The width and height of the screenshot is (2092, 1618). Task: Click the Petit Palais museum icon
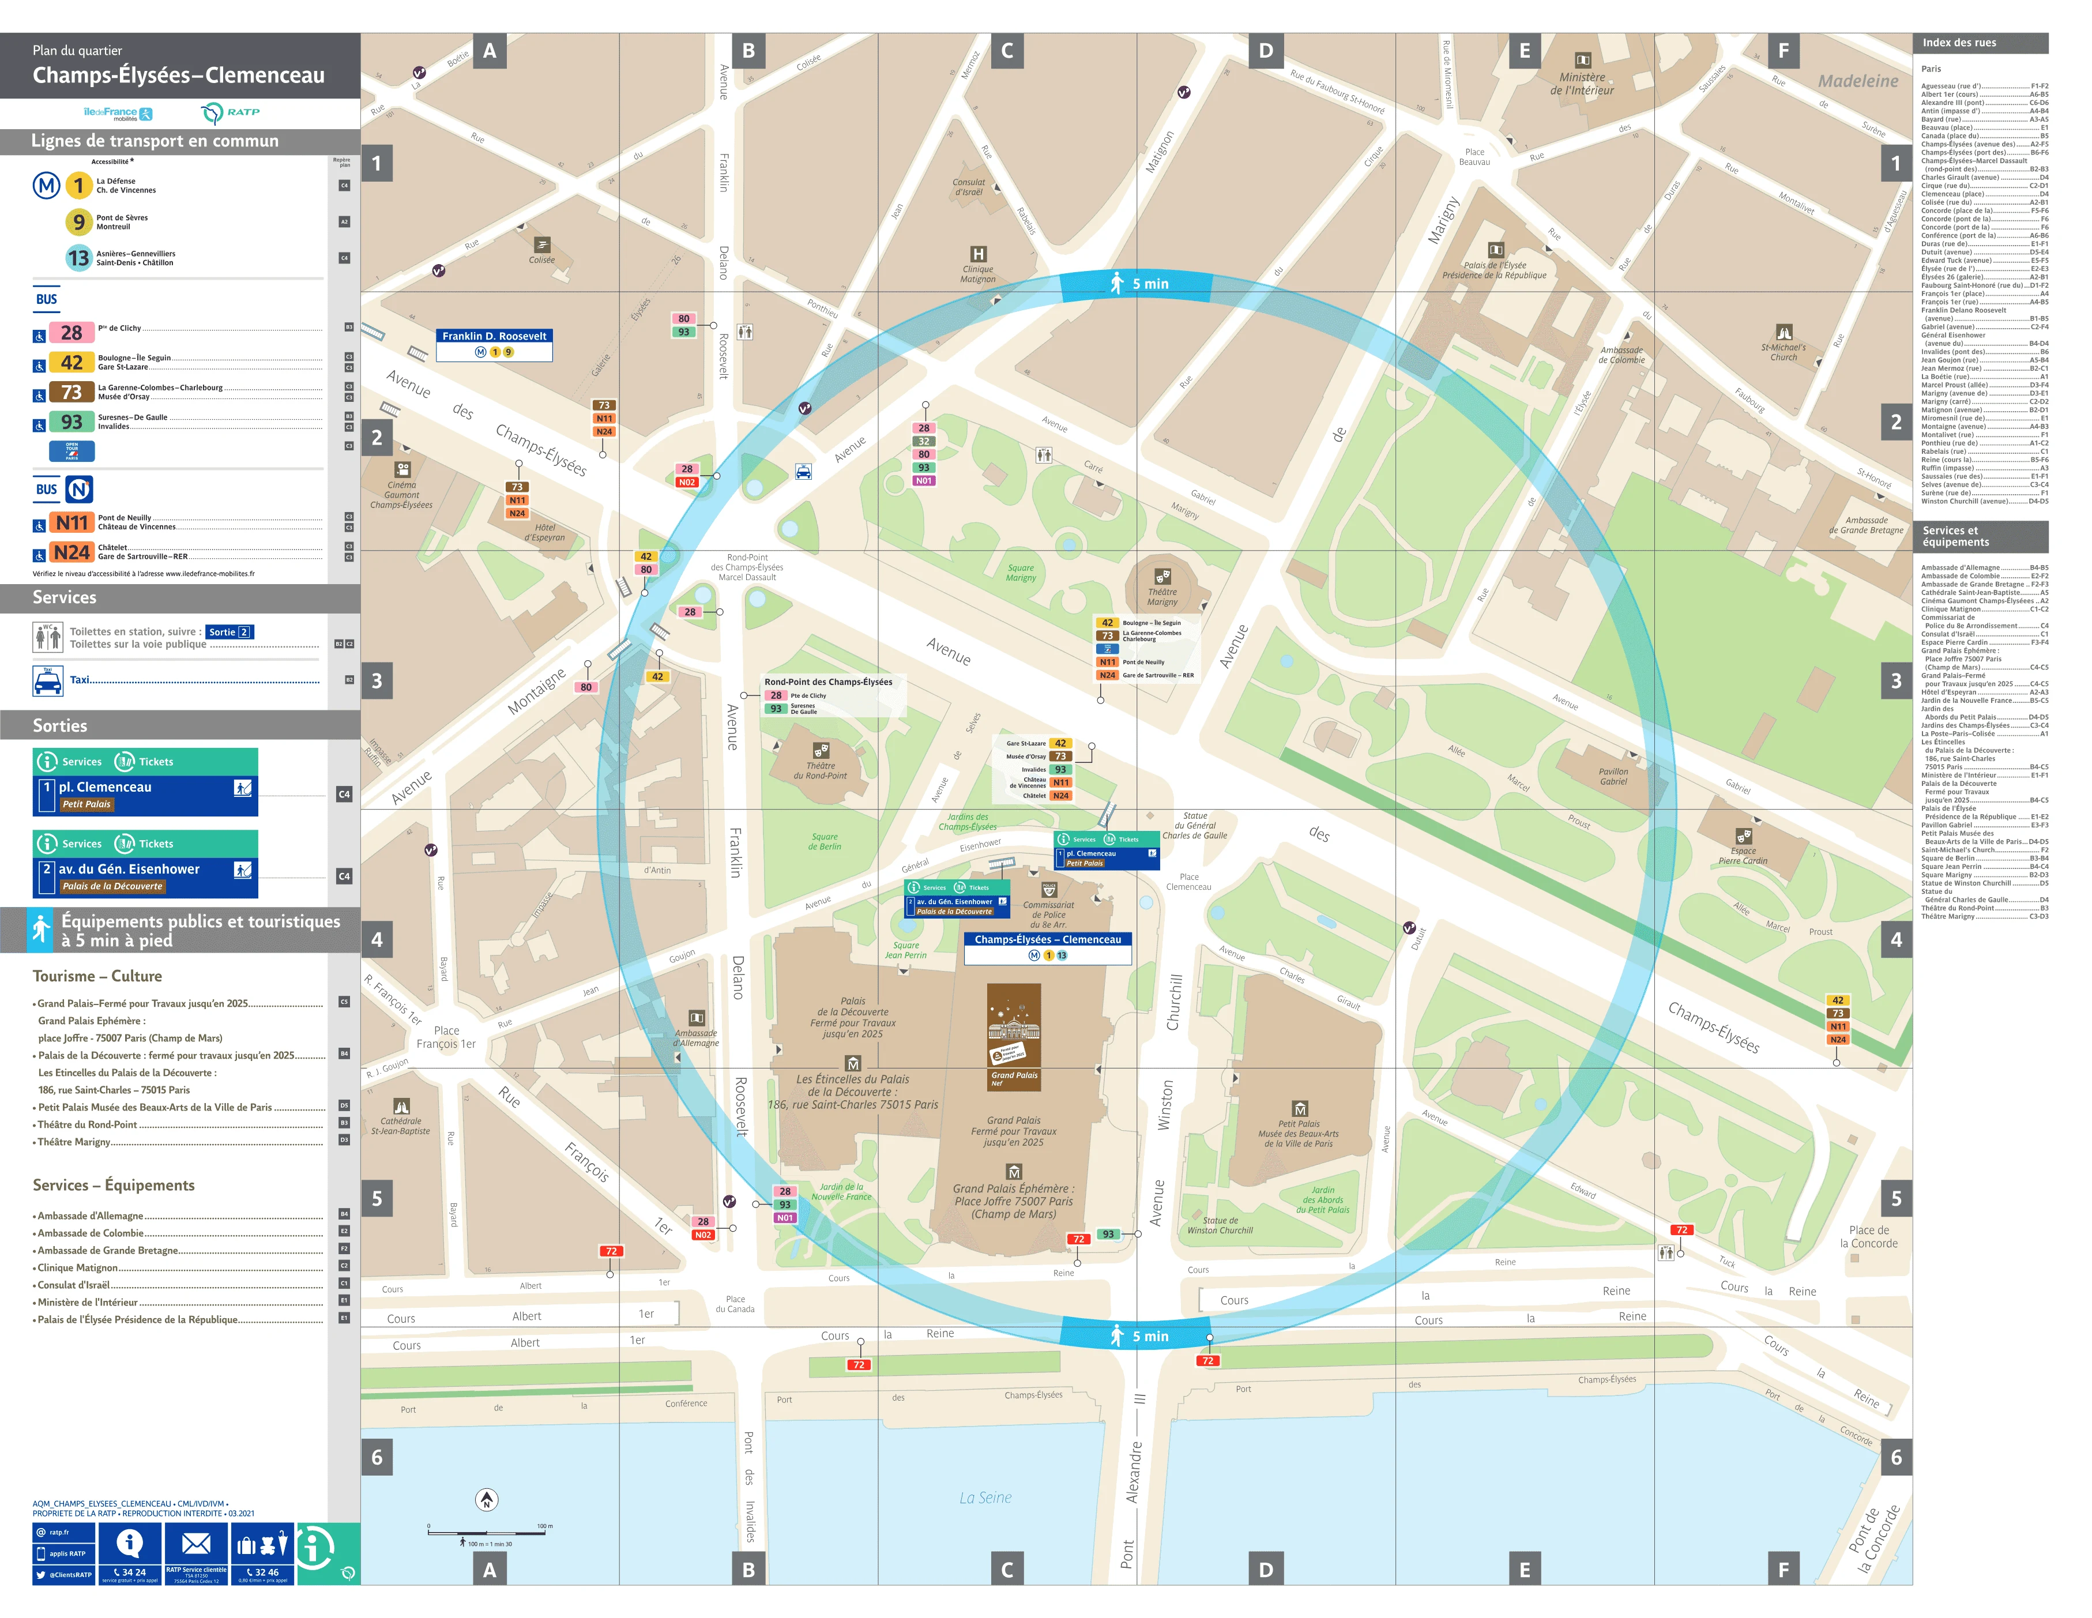pos(1299,1108)
